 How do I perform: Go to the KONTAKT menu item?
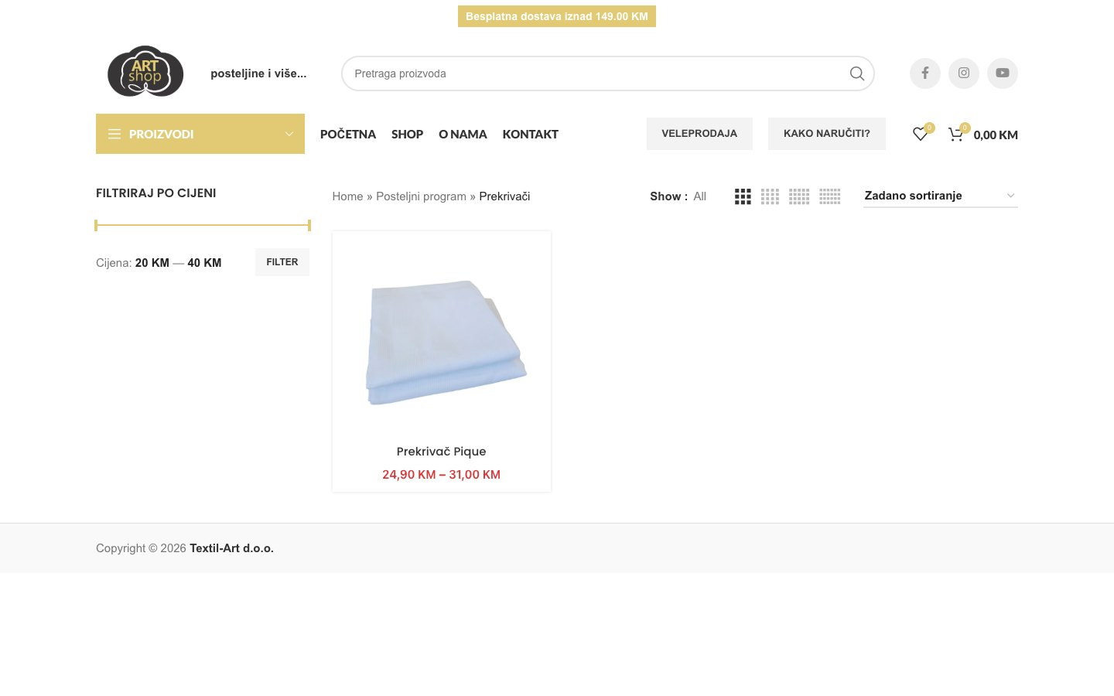tap(530, 134)
